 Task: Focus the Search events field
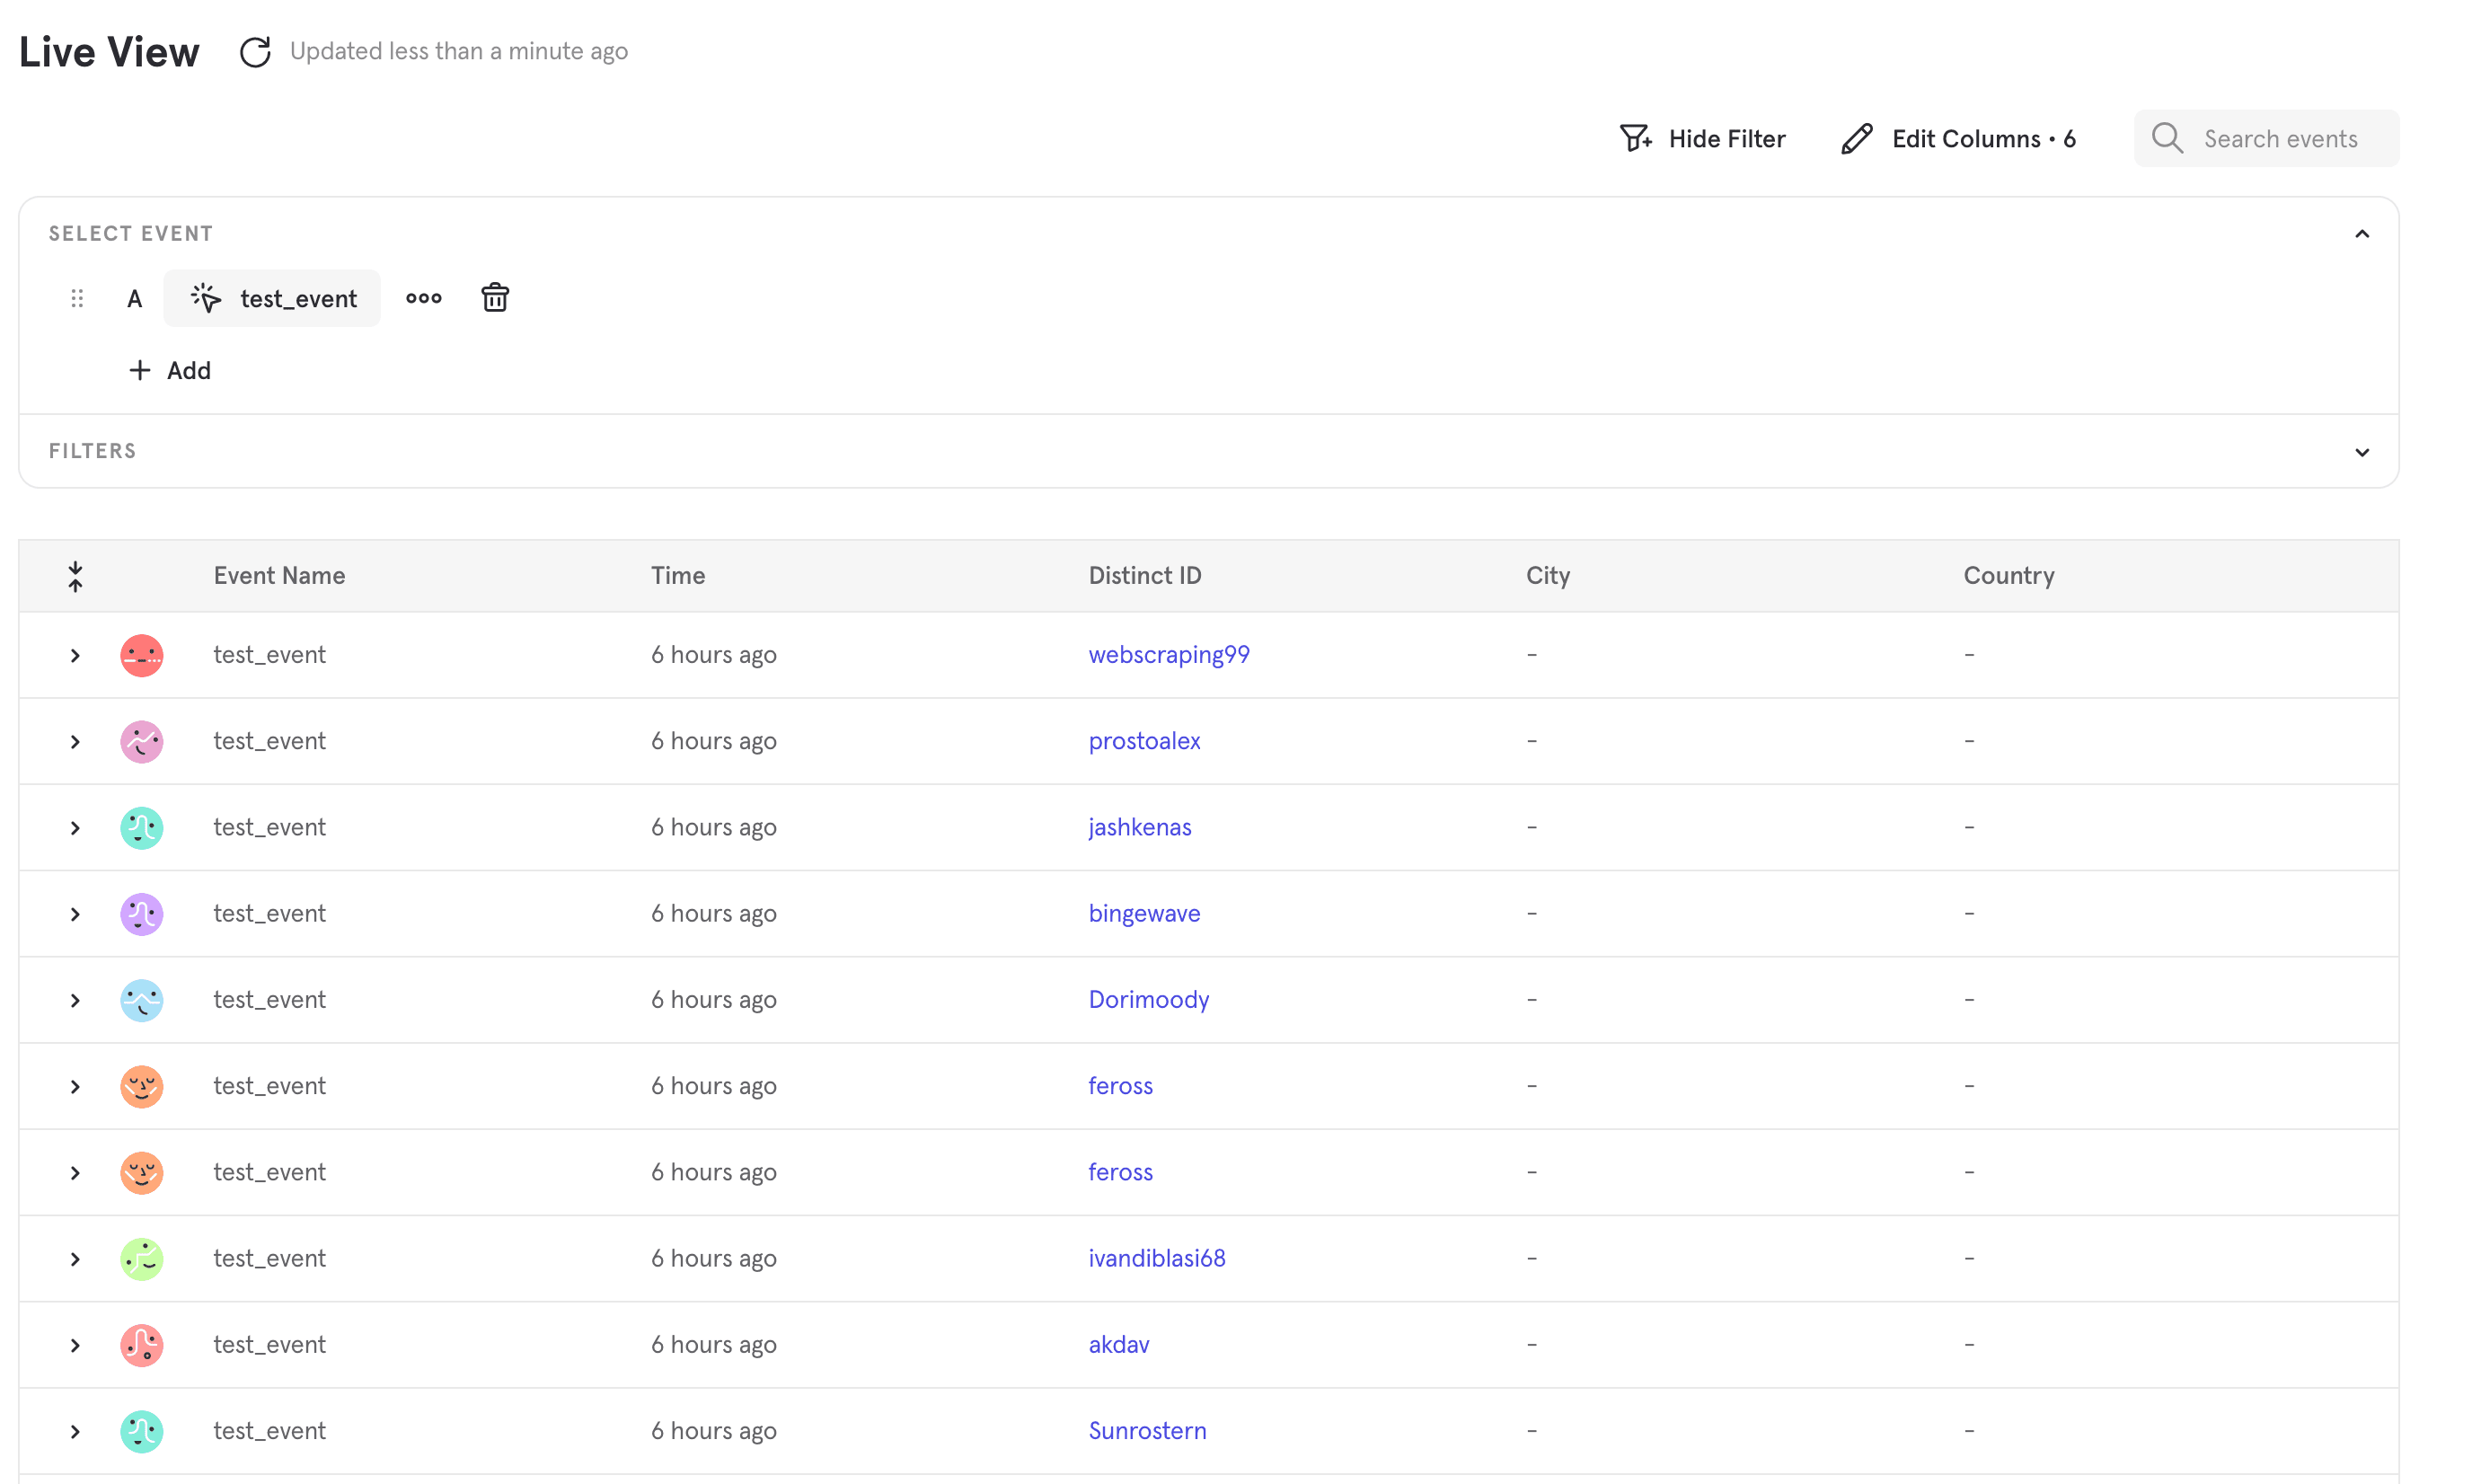click(2280, 139)
